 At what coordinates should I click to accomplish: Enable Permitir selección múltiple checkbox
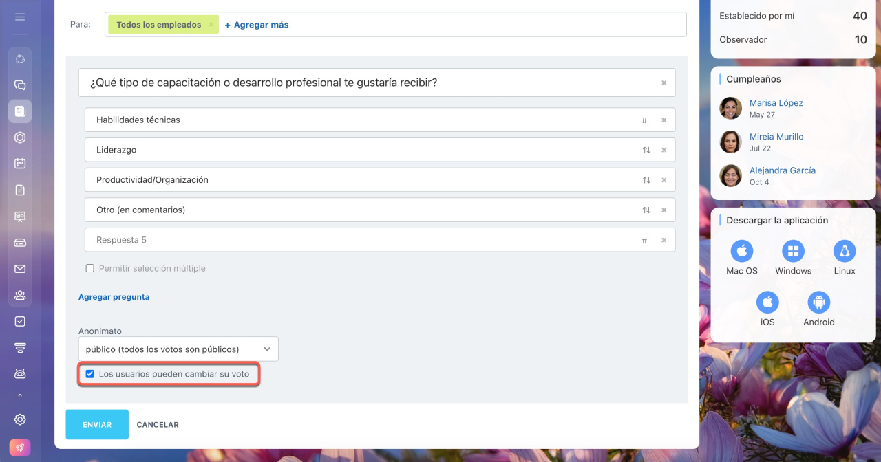[x=89, y=268]
